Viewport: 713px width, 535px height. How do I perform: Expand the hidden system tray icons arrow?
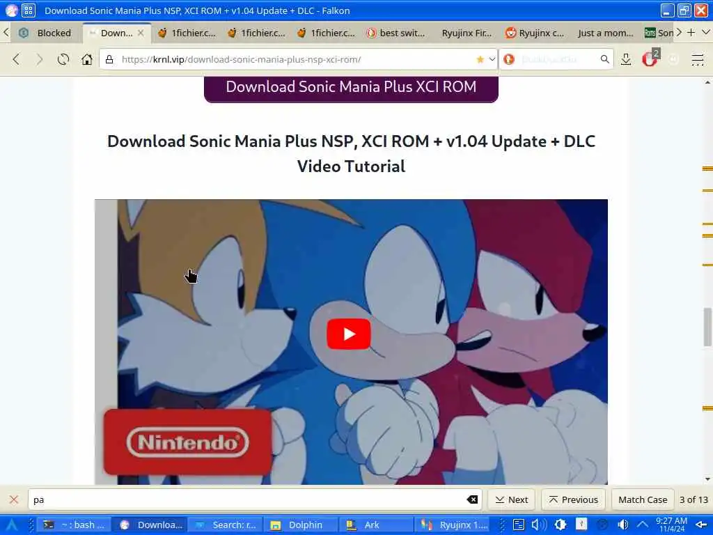642,525
